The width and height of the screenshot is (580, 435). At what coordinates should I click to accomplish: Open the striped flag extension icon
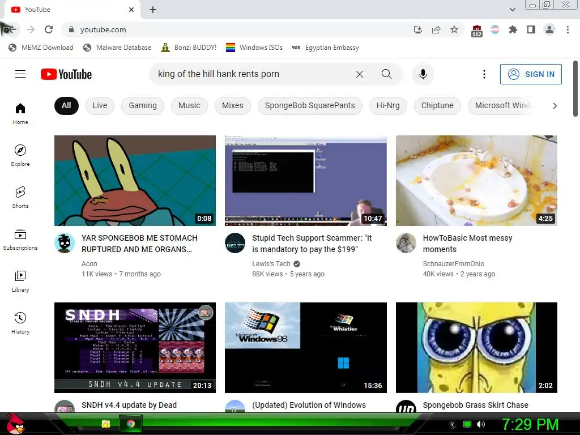coord(495,29)
